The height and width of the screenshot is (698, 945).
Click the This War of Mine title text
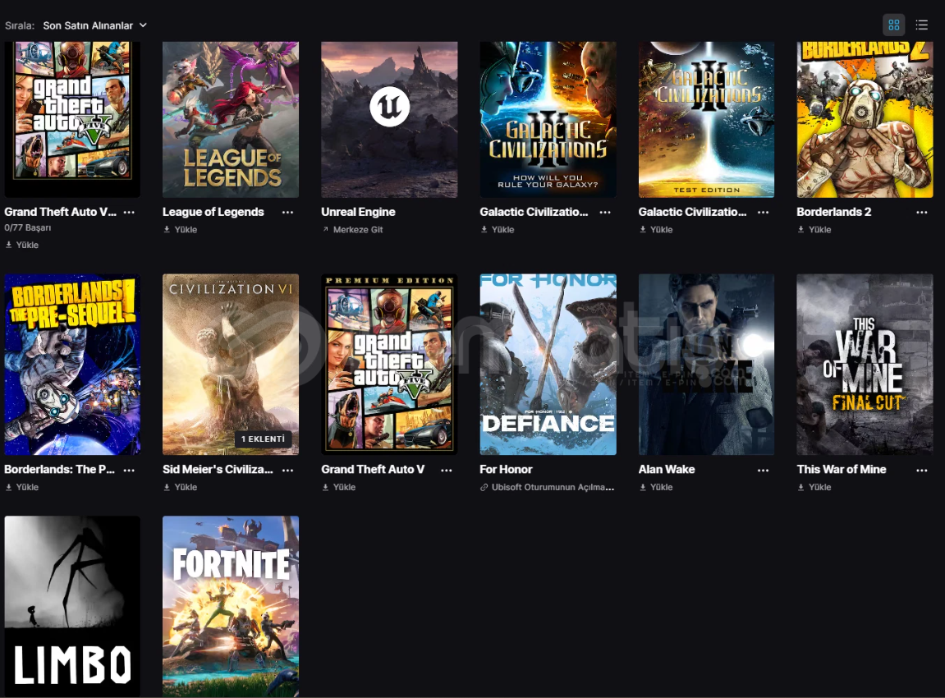pos(842,470)
